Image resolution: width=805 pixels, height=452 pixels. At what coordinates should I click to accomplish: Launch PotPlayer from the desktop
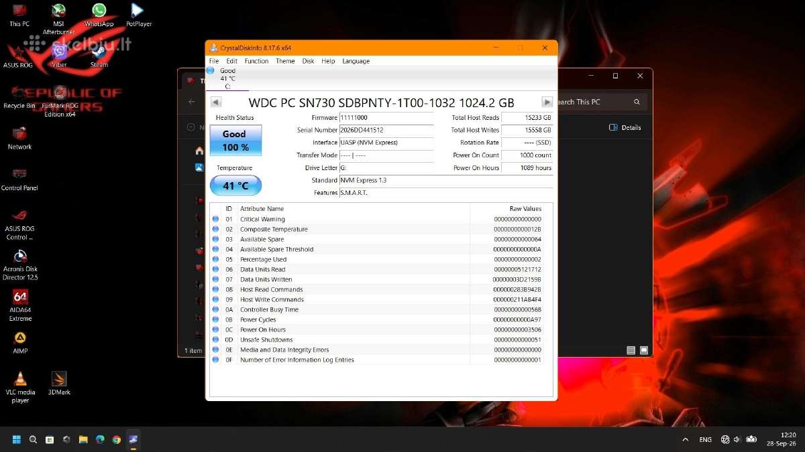pyautogui.click(x=138, y=15)
